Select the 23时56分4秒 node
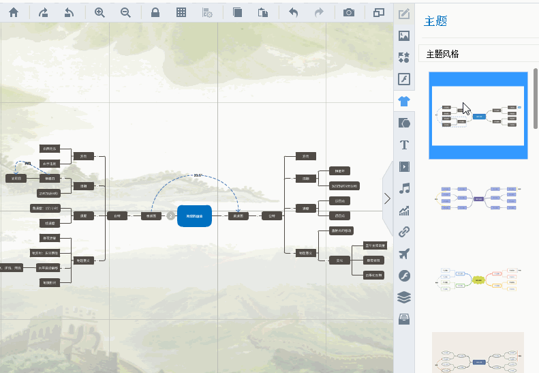Viewport: 539px width, 373px height. point(49,194)
